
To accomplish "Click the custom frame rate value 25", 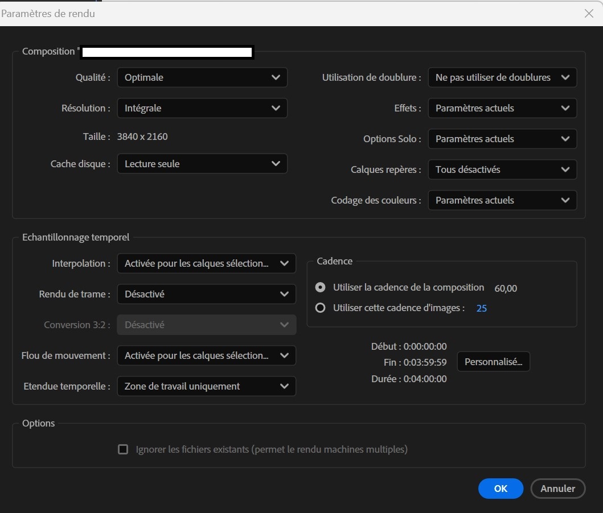I will pos(482,308).
